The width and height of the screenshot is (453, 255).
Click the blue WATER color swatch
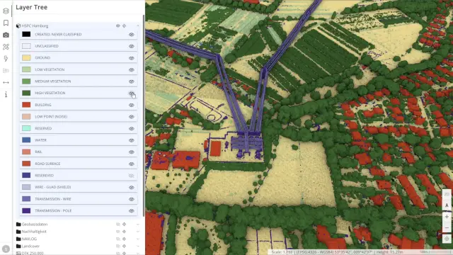26,140
